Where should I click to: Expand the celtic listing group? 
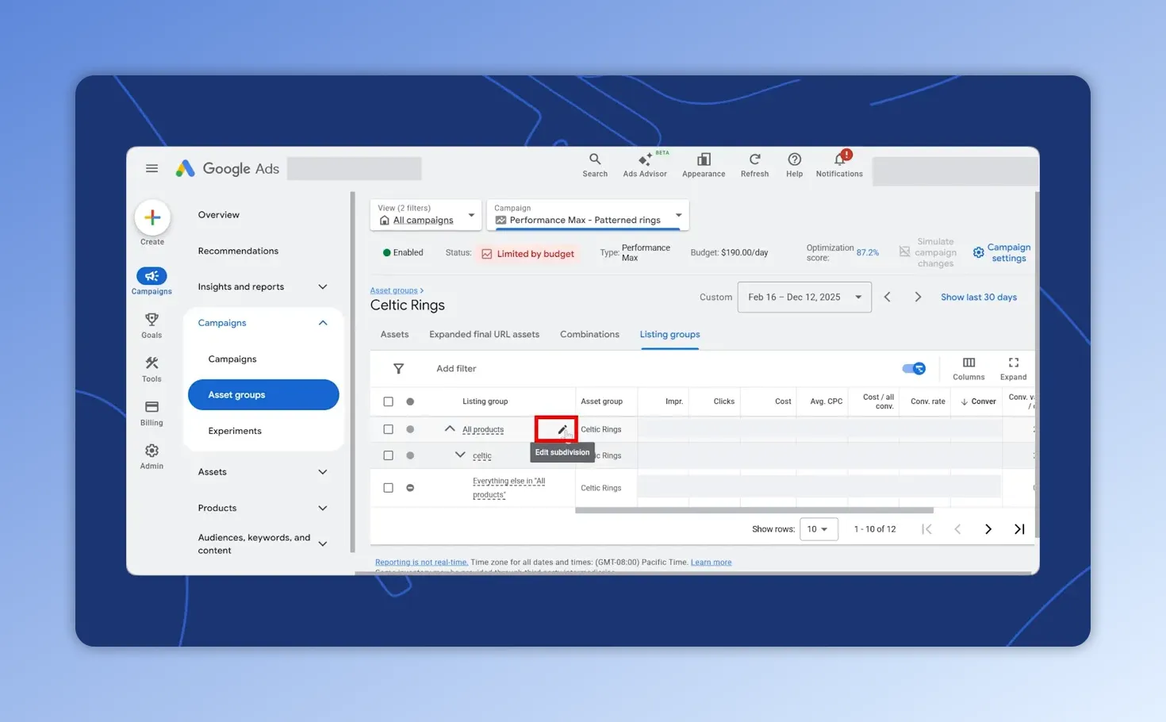point(460,455)
